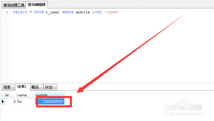Viewport: 214px width, 121px height.
Task: Open the 概况 tab
Action: [x=37, y=87]
